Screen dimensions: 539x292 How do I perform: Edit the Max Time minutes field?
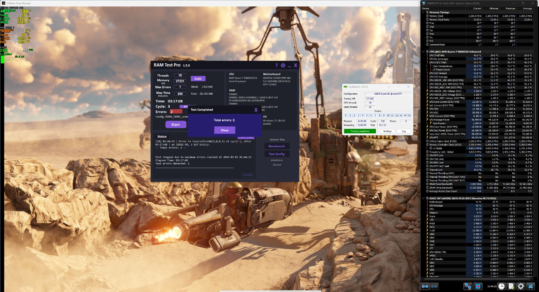[180, 94]
